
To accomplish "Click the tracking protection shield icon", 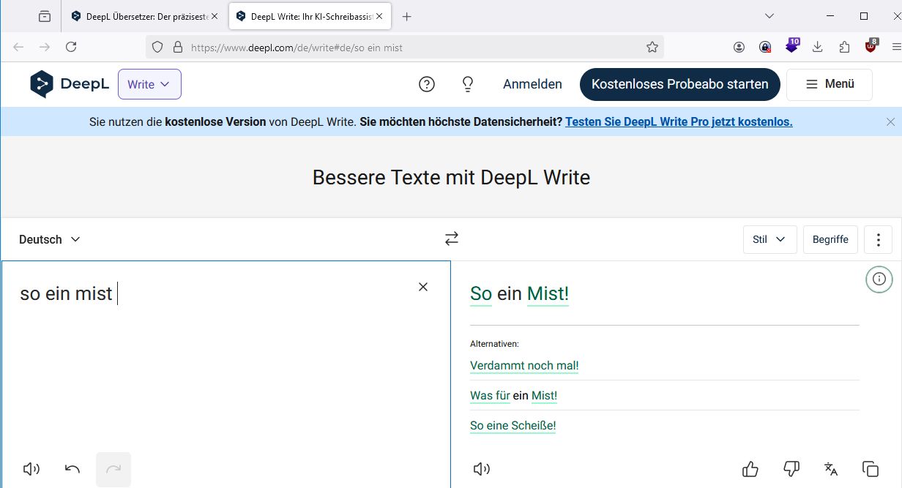I will coord(157,47).
